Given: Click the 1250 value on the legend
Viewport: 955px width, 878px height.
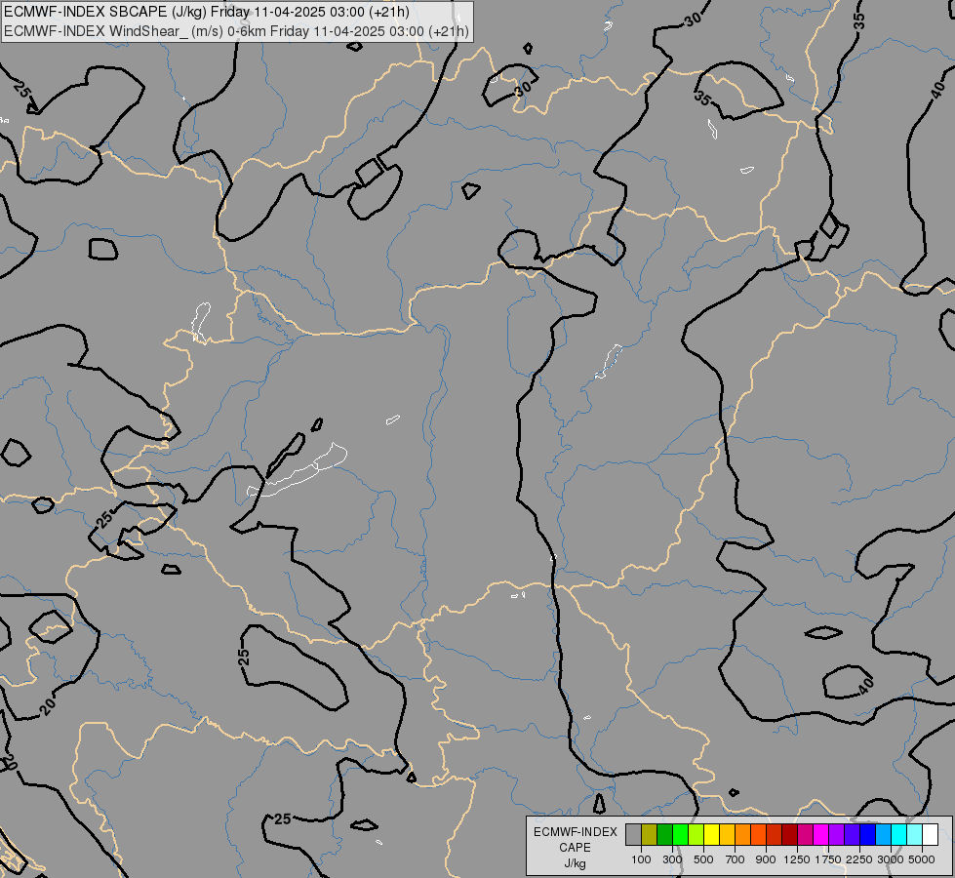Looking at the screenshot, I should 797,859.
